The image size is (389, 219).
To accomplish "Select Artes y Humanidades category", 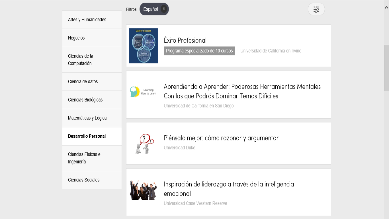I will pos(87,20).
